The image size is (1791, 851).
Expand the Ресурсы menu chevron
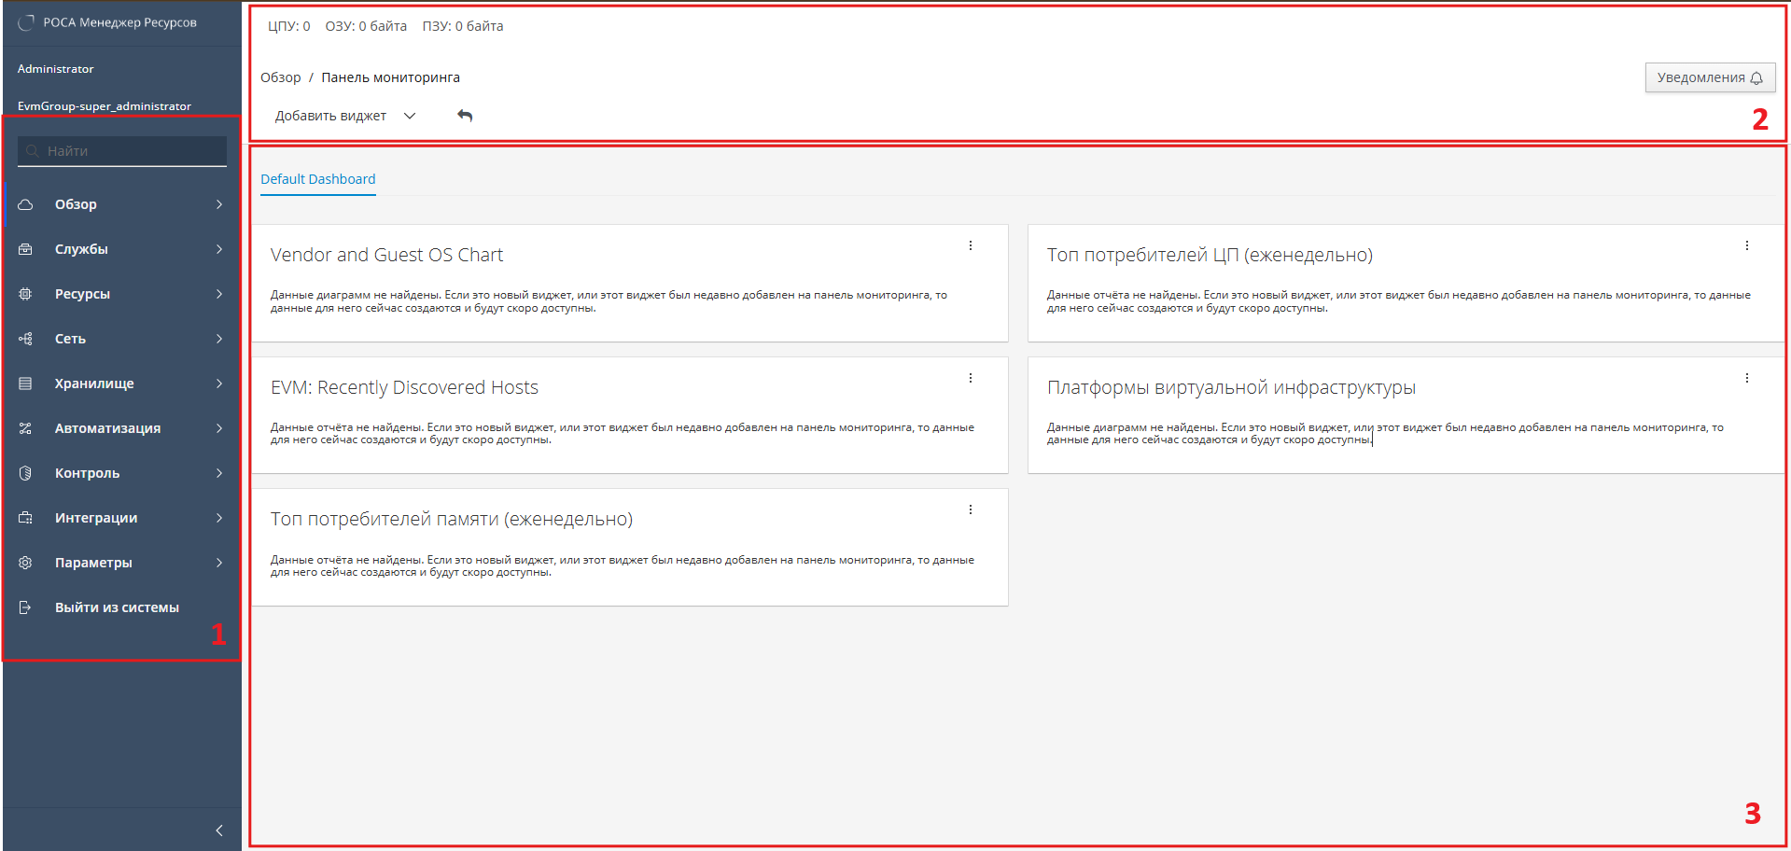[x=219, y=294]
